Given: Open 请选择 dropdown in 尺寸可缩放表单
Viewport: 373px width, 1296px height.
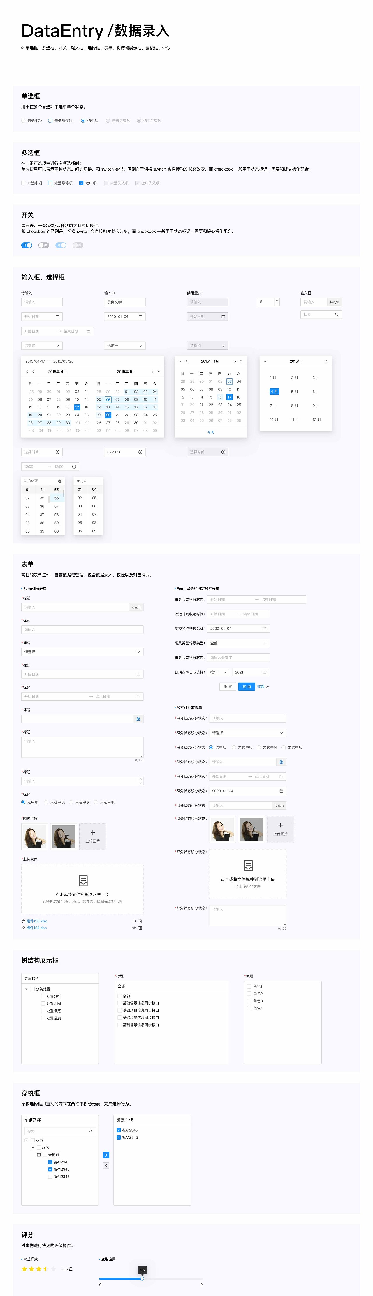Looking at the screenshot, I should pos(247,733).
